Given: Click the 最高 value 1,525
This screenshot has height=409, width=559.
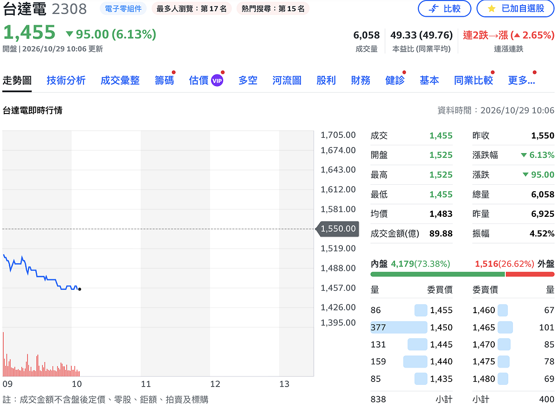Looking at the screenshot, I should [441, 175].
